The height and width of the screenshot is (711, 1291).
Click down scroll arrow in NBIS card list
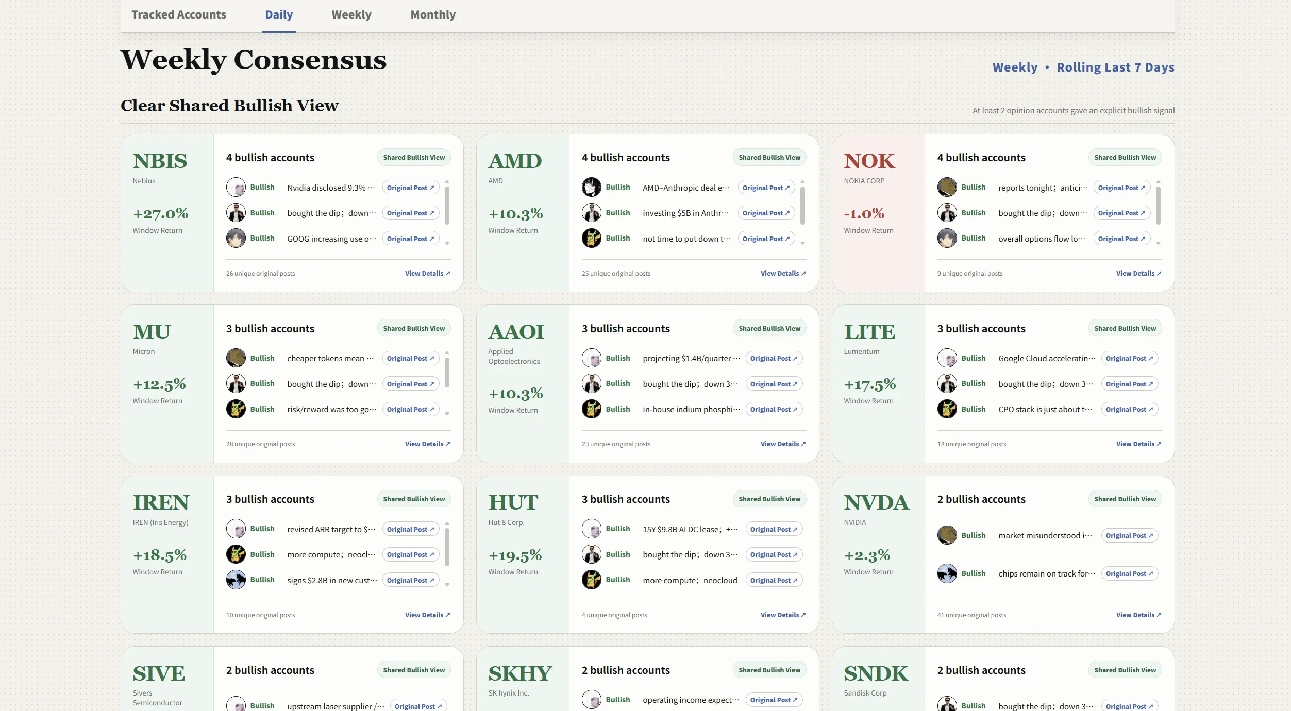pyautogui.click(x=447, y=243)
